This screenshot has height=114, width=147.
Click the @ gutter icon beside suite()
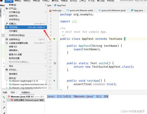tap(55, 63)
